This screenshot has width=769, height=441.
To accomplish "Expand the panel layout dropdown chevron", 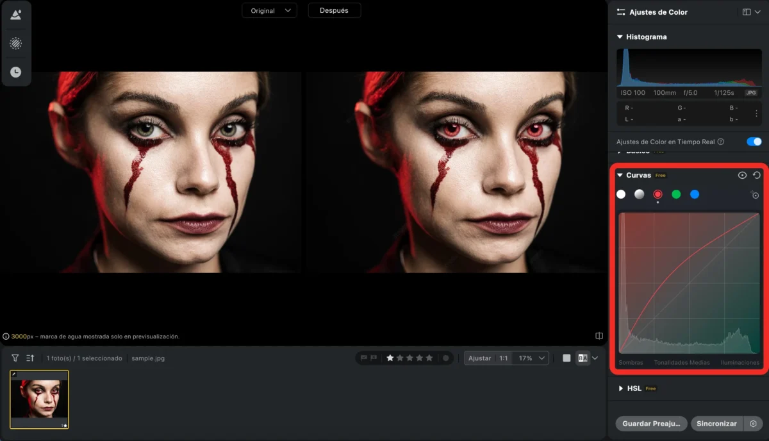I will pos(757,12).
